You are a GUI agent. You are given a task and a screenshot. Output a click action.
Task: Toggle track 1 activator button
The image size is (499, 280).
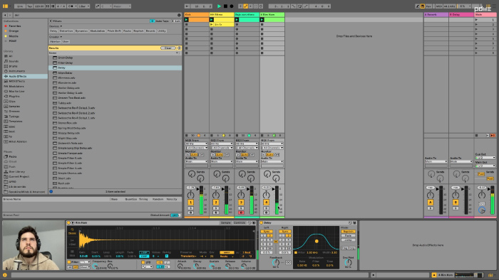pos(190,203)
